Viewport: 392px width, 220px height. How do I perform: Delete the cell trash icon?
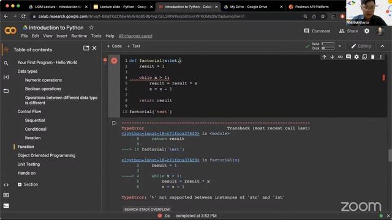point(372,57)
